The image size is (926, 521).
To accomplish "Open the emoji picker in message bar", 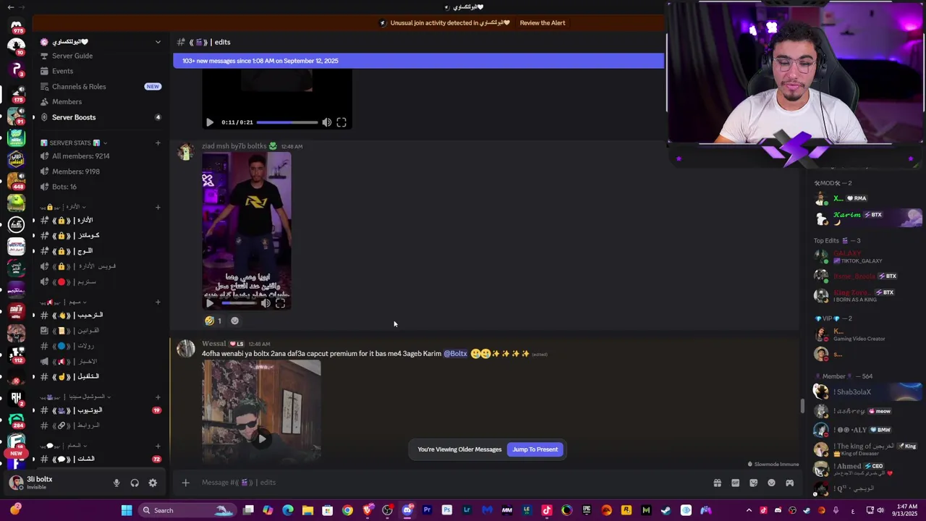I will click(771, 483).
